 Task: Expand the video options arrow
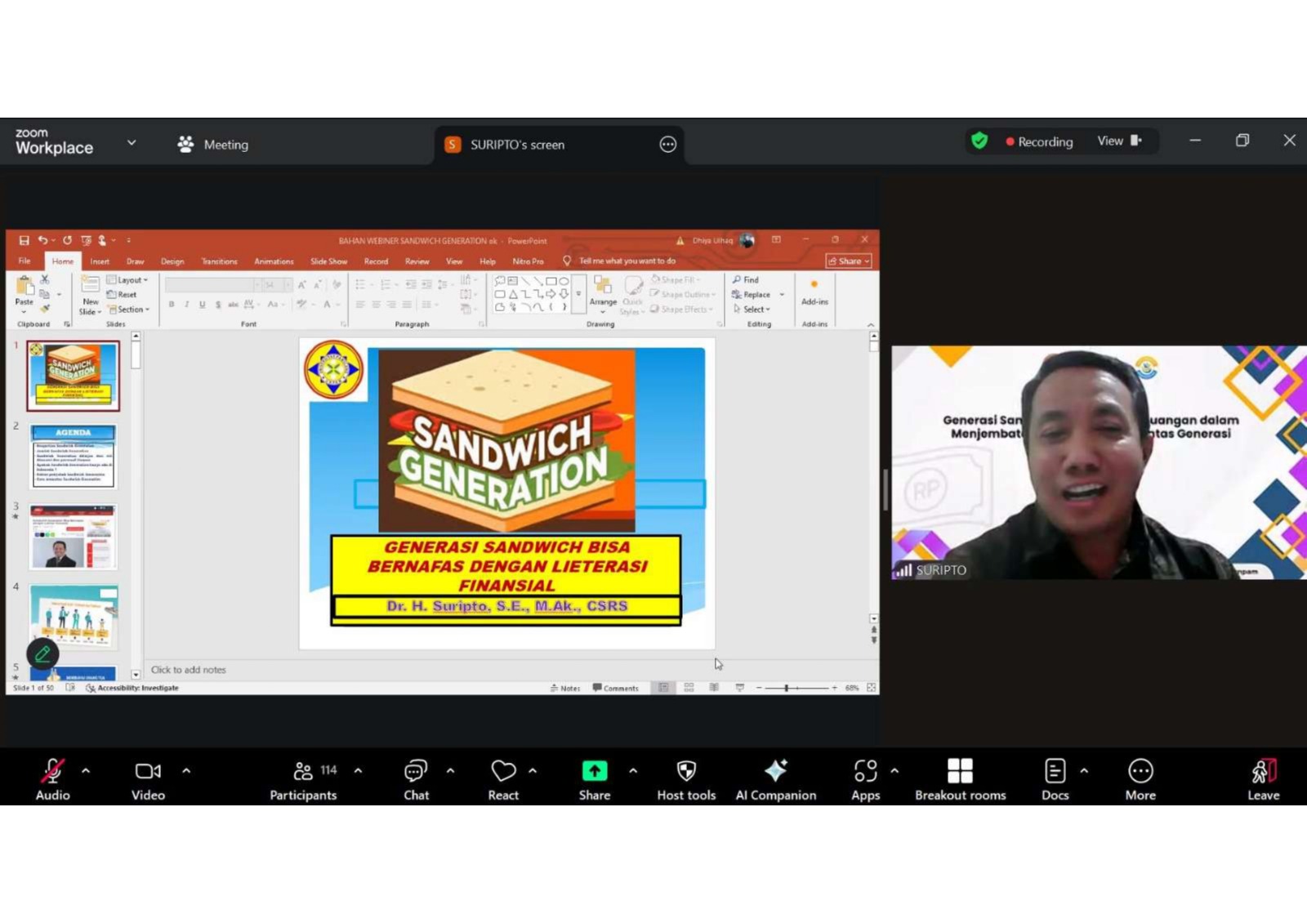click(186, 770)
